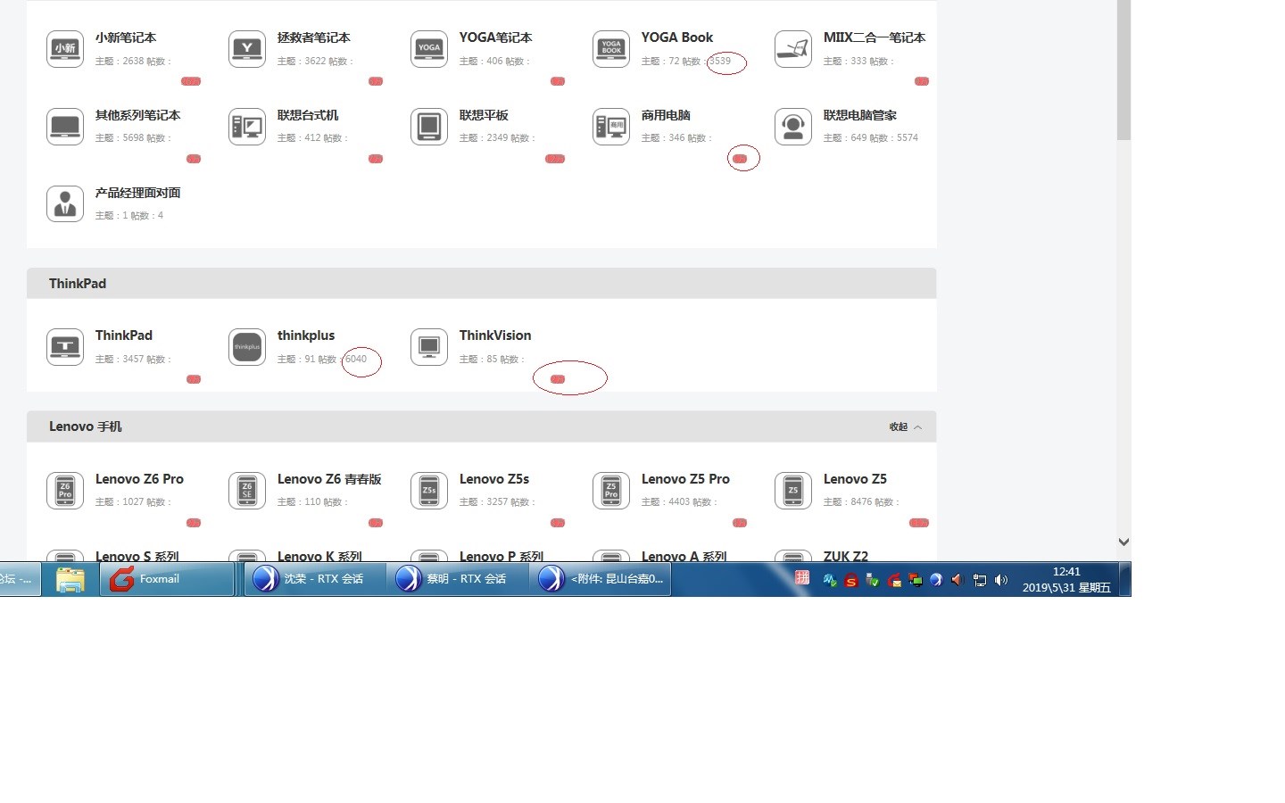Collapse the Lenovo 手机 section with 收起
This screenshot has height=803, width=1285.
click(x=906, y=427)
